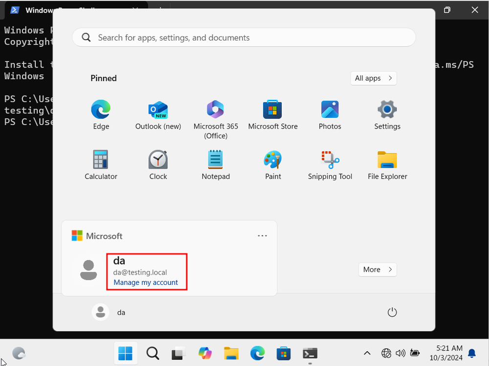This screenshot has width=489, height=366.
Task: Launch the Clock app
Action: pyautogui.click(x=158, y=165)
